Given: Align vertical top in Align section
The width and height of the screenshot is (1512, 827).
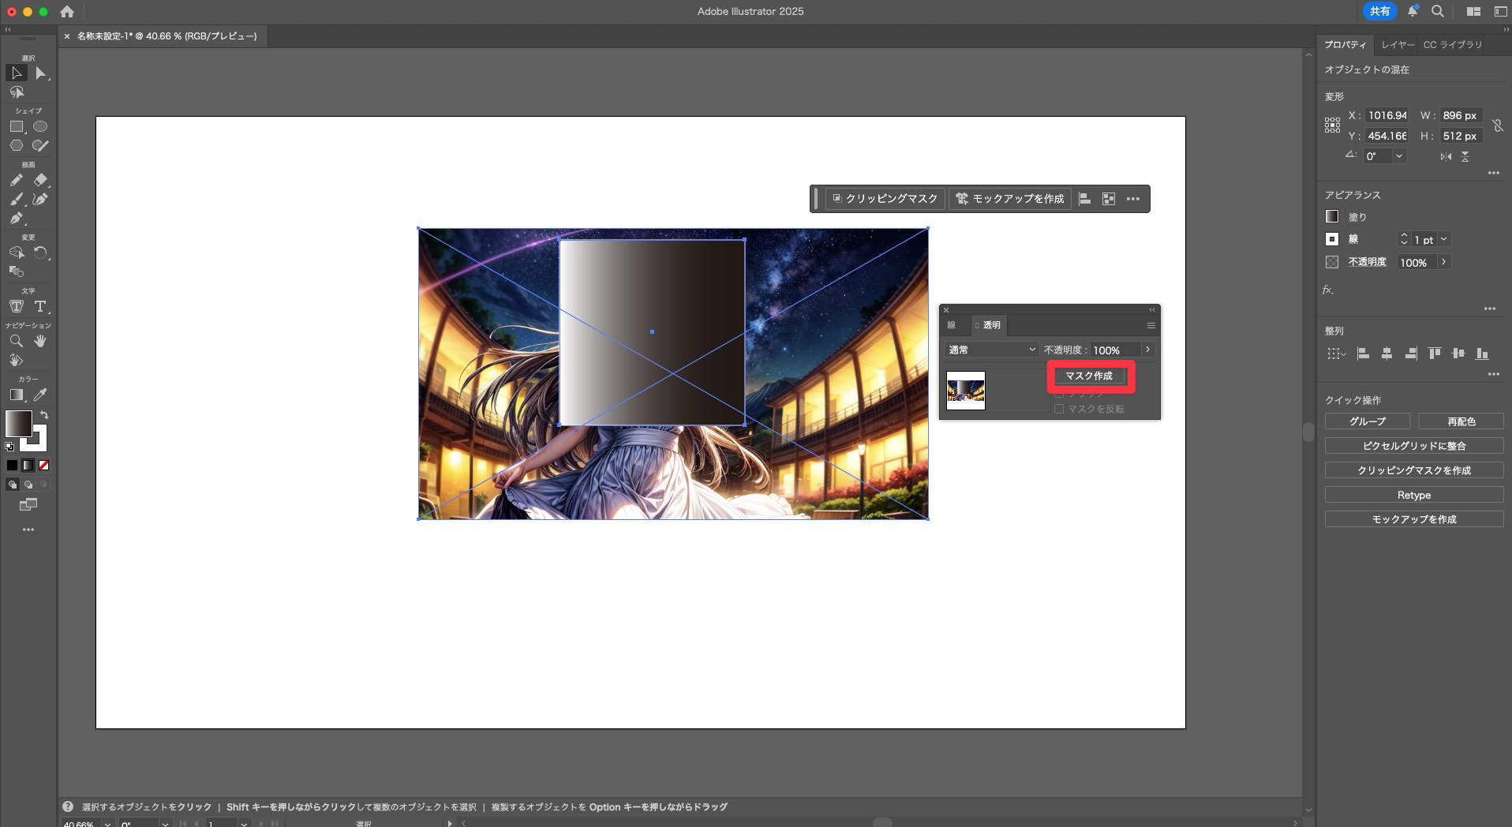Looking at the screenshot, I should [x=1435, y=354].
